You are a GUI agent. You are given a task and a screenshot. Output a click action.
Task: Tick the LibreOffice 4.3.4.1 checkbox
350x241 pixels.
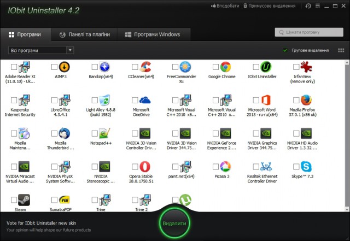click(x=54, y=100)
